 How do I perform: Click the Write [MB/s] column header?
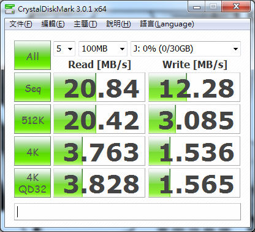(x=195, y=65)
